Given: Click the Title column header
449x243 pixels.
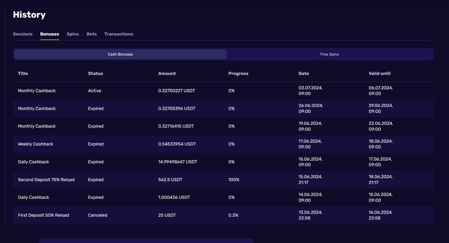Looking at the screenshot, I should point(23,73).
